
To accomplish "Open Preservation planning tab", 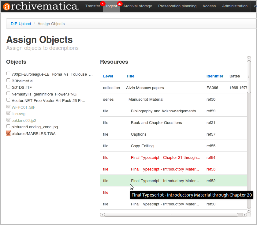I will pos(177,6).
